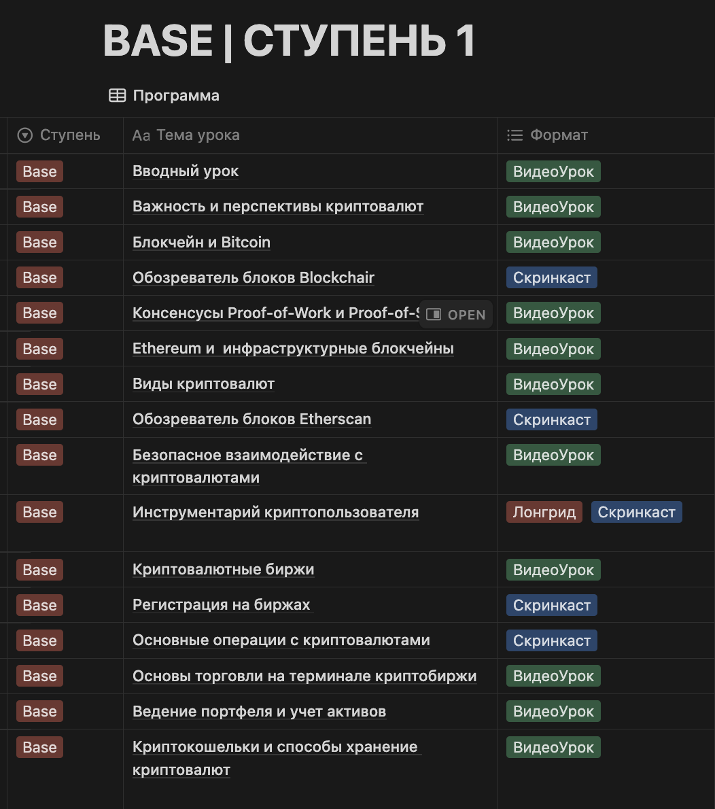Open Тема урока column header menu
The image size is (715, 809).
click(x=198, y=135)
